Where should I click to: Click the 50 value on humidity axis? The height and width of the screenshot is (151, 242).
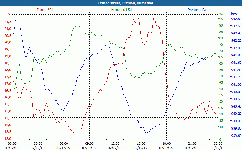[221, 76]
